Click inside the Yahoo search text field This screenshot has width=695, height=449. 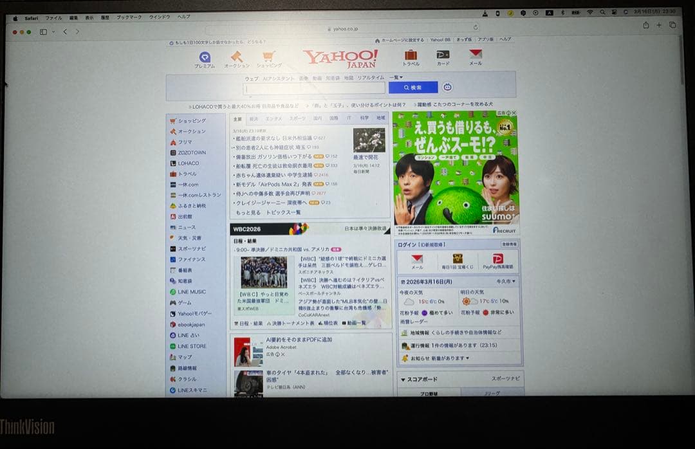pyautogui.click(x=314, y=88)
